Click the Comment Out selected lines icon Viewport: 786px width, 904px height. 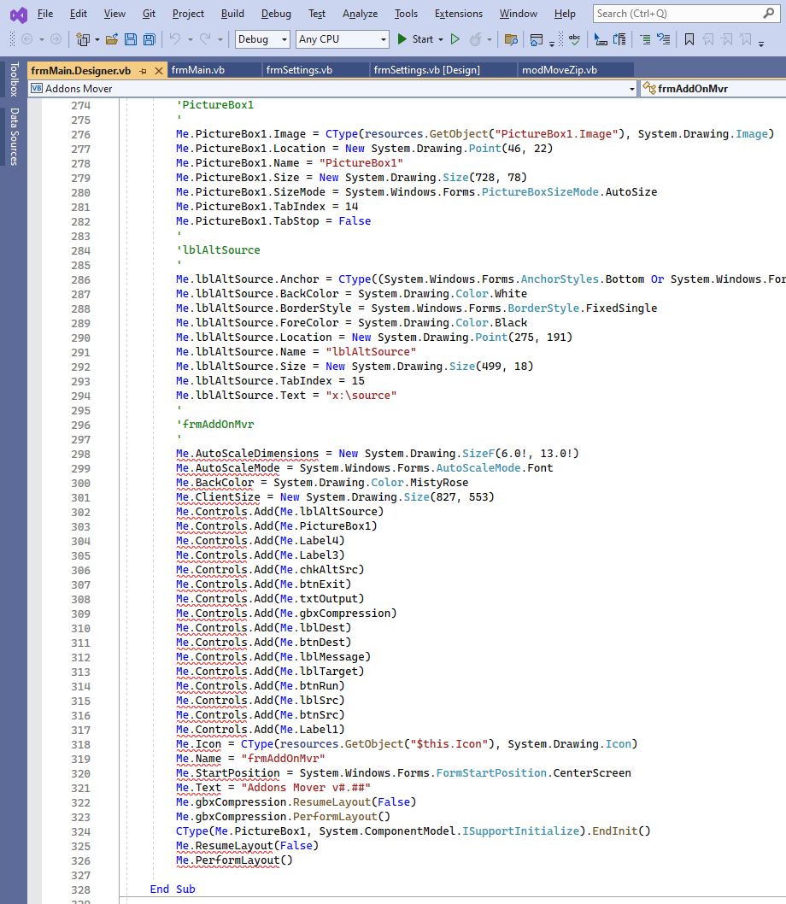(x=647, y=39)
